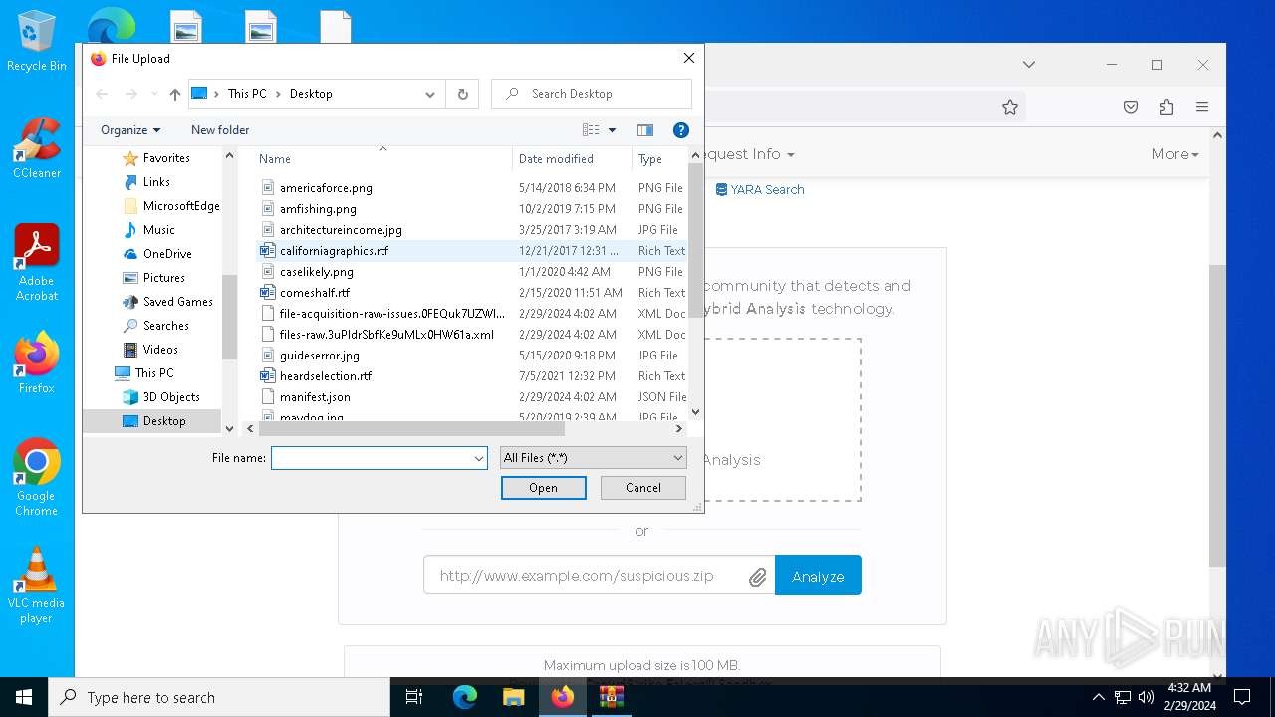The height and width of the screenshot is (717, 1275).
Task: Expand File name suggestions dropdown
Action: pos(479,458)
